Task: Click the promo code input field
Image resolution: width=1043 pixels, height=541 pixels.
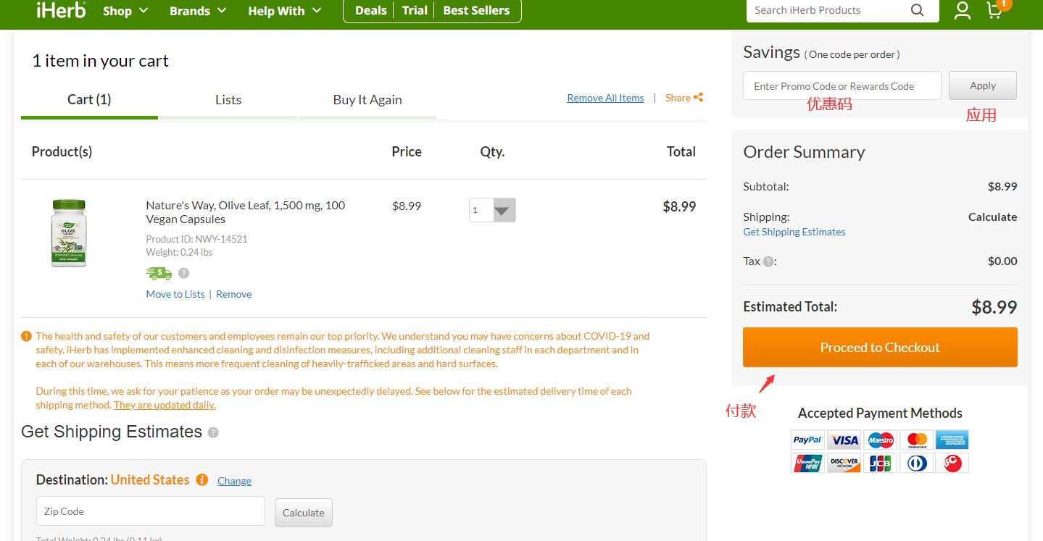Action: click(842, 85)
